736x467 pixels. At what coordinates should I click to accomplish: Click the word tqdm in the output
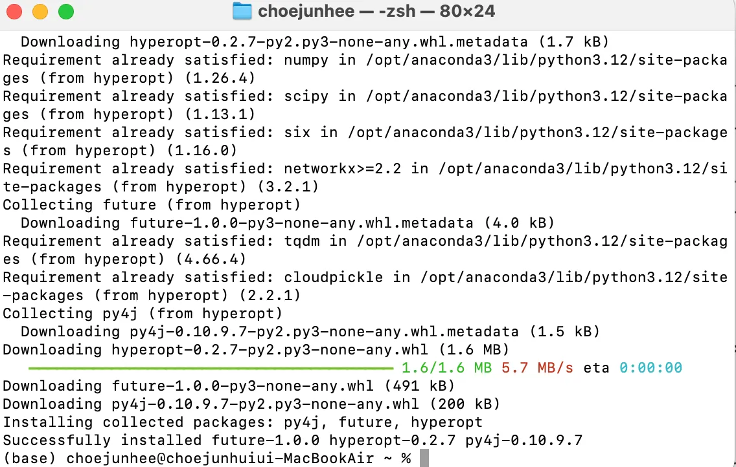[x=302, y=241]
